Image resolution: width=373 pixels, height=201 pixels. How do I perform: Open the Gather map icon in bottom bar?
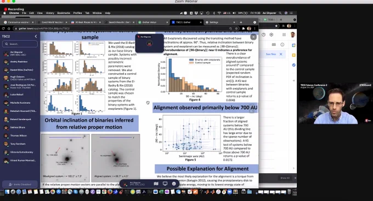pyautogui.click(x=156, y=184)
